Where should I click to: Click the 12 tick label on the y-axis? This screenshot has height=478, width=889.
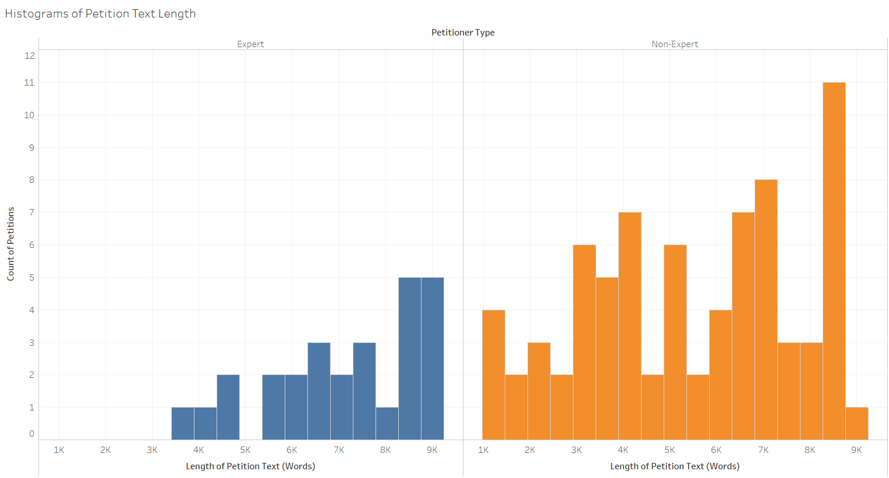[x=29, y=56]
